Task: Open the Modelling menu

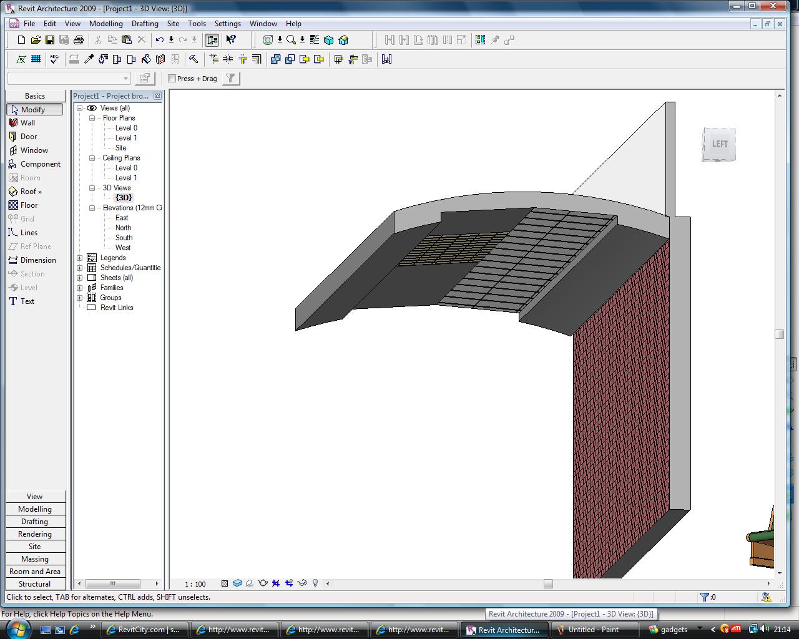Action: click(105, 24)
